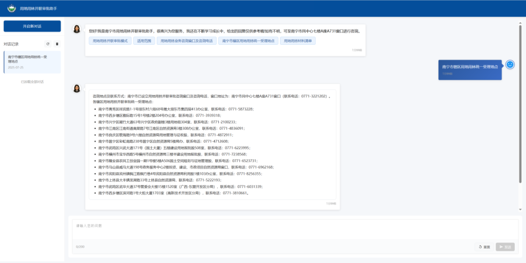Click the user's sent message bubble
The height and width of the screenshot is (263, 526).
[x=470, y=70]
